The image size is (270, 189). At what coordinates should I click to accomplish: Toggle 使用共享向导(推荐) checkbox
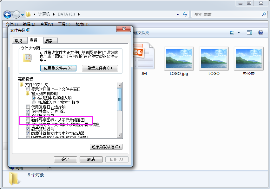coord(28,111)
